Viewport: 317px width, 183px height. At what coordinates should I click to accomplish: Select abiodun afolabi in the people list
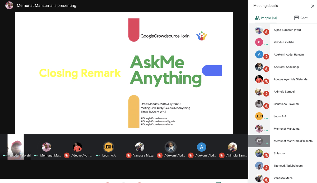coord(283,42)
